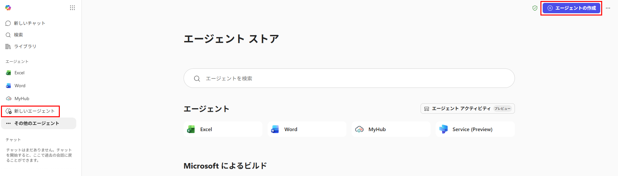Open the Word agent card

point(307,129)
